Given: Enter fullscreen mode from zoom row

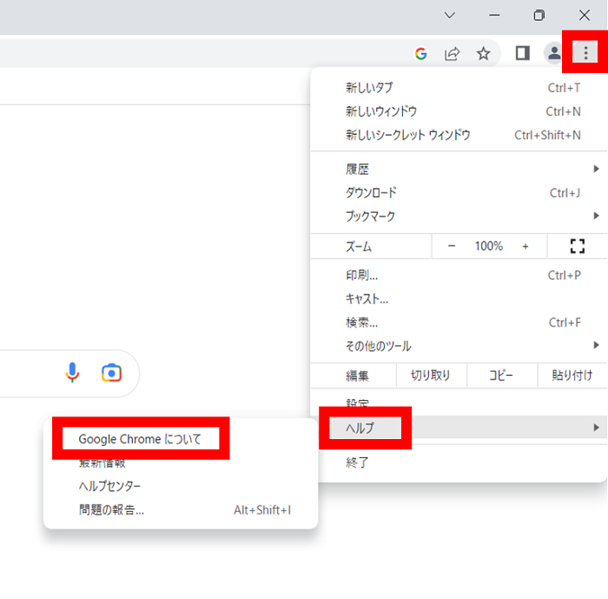Looking at the screenshot, I should coord(577,246).
